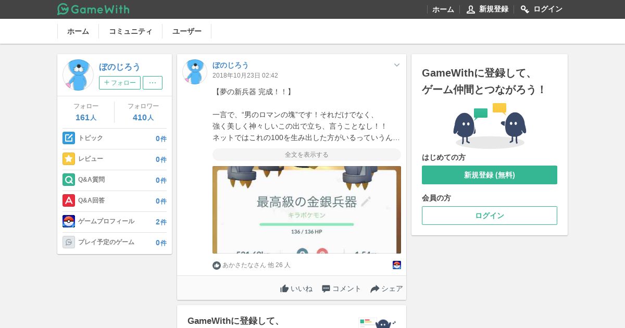Follow ぽのじろう with the フォロー button
This screenshot has height=328, width=625.
(x=120, y=83)
